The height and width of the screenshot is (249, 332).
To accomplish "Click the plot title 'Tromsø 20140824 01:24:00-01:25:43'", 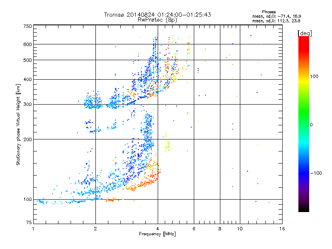I will 157,15.
